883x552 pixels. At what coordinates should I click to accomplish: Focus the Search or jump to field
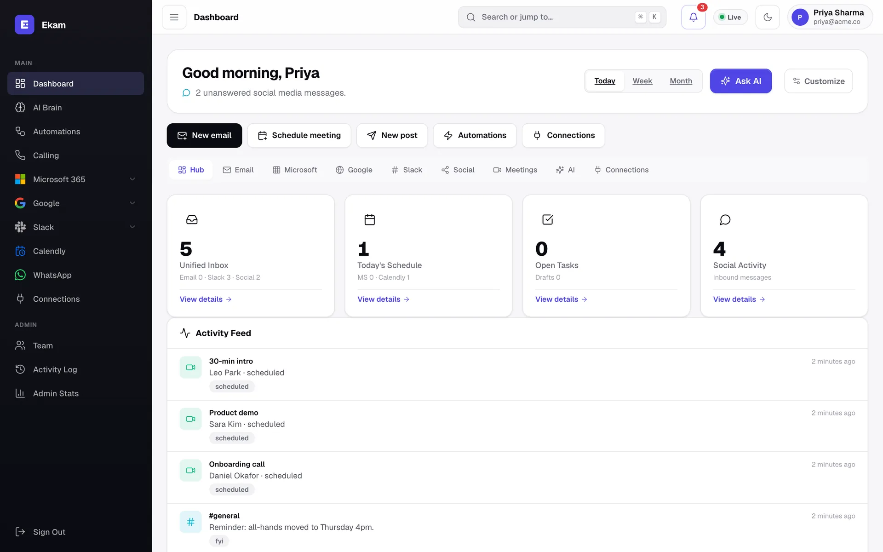562,17
